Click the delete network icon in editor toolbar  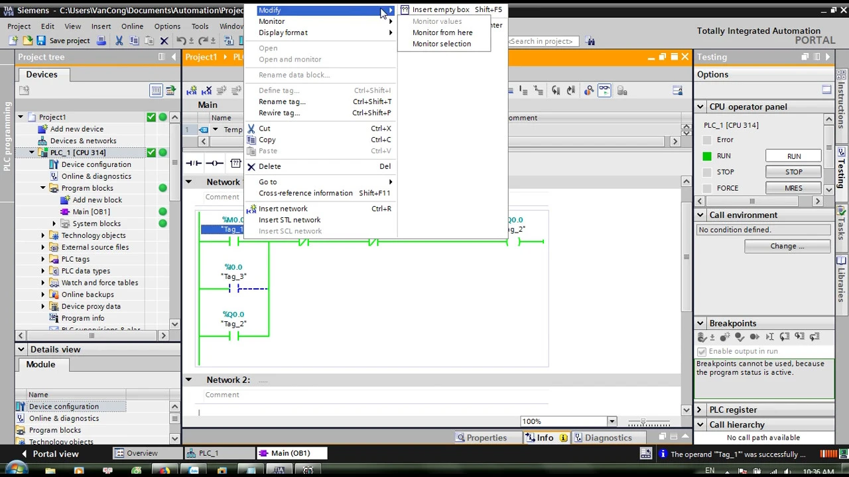pos(206,90)
